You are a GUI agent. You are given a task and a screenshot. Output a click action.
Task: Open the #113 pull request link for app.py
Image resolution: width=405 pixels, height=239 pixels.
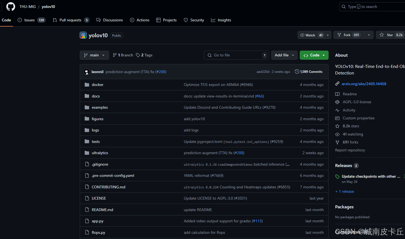pos(257,221)
